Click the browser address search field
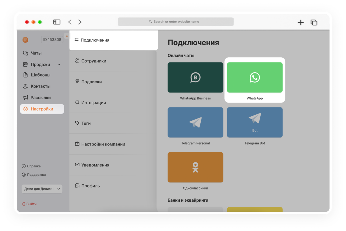The width and height of the screenshot is (346, 231). click(176, 22)
